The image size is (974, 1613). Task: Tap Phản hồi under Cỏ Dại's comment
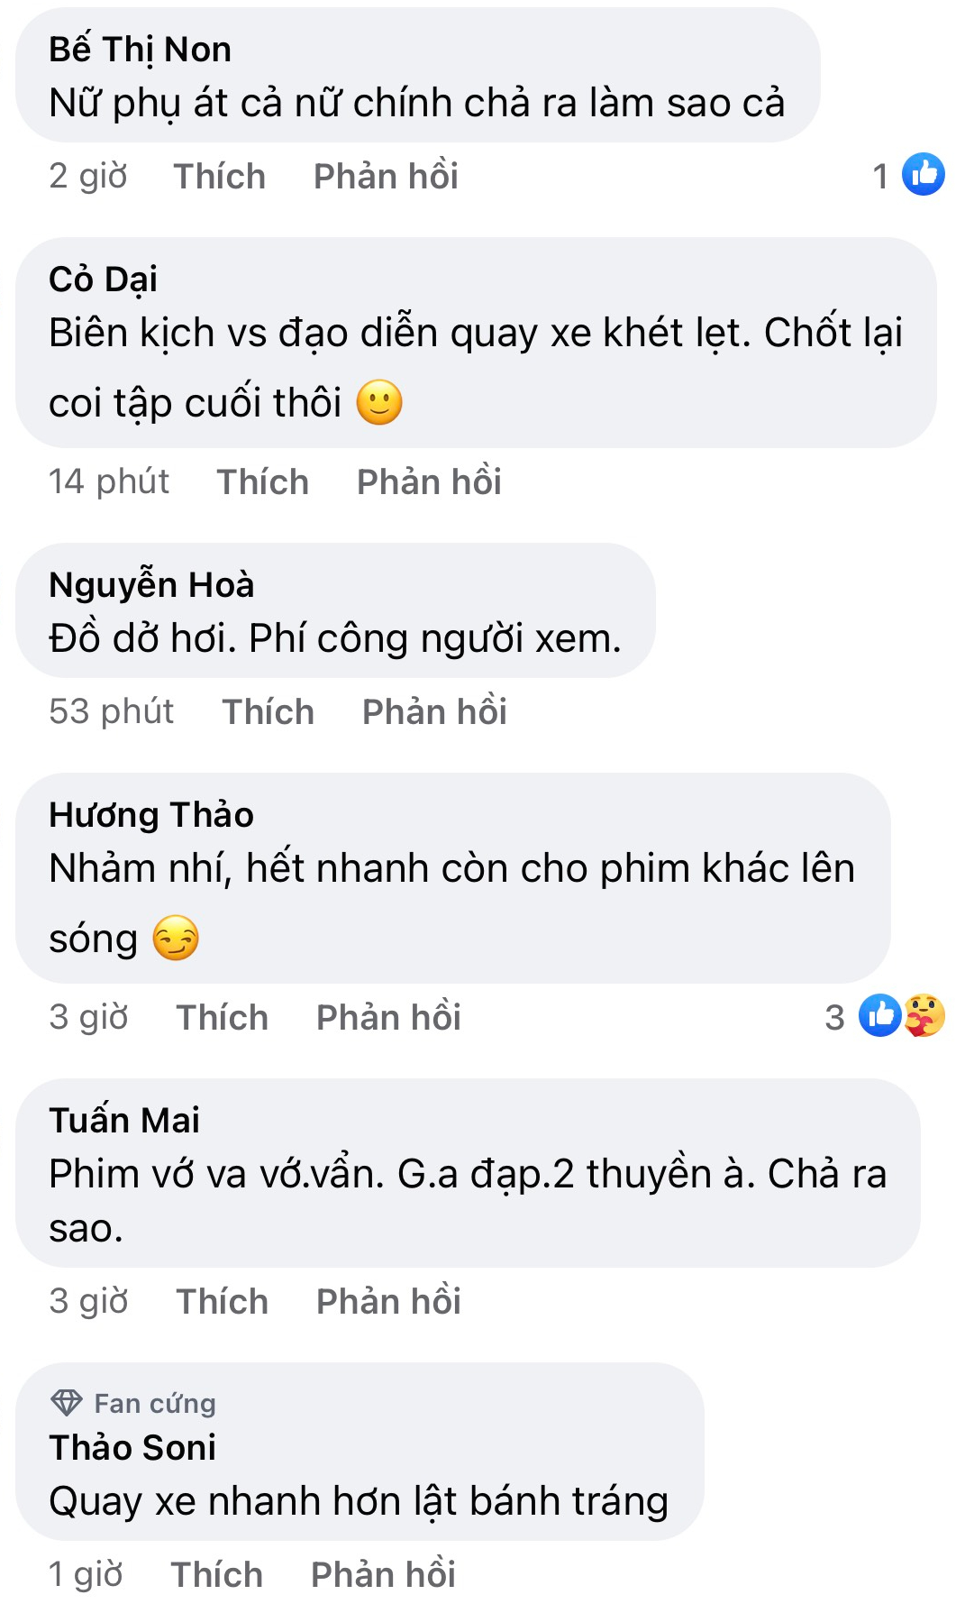tap(429, 481)
